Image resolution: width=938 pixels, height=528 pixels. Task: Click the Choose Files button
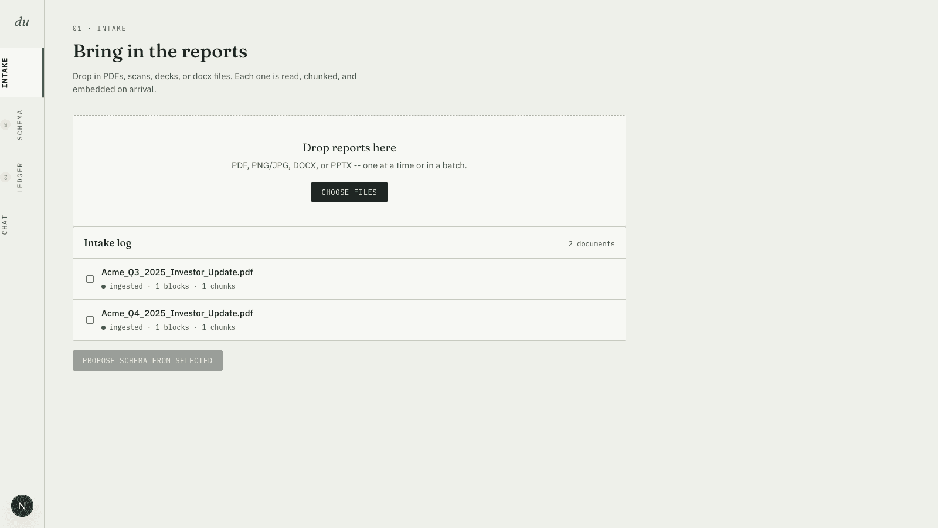(349, 192)
